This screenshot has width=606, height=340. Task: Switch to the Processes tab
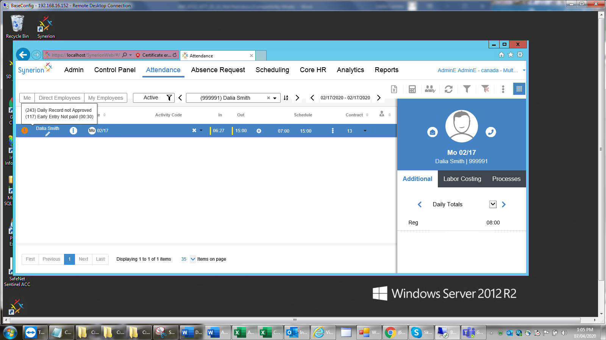(506, 179)
